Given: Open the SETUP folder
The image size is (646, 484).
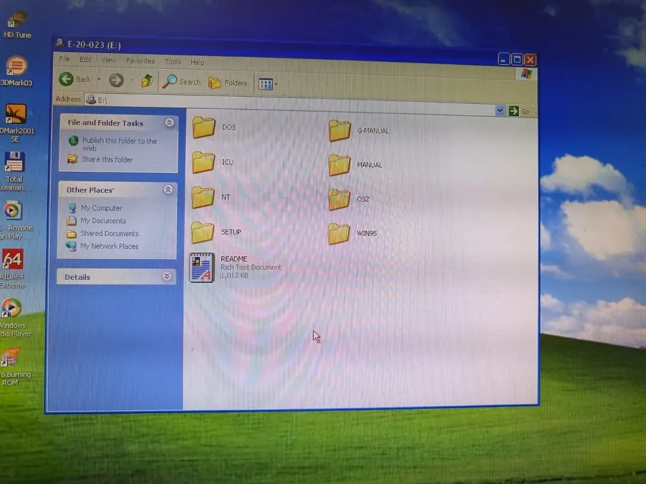Looking at the screenshot, I should point(217,232).
